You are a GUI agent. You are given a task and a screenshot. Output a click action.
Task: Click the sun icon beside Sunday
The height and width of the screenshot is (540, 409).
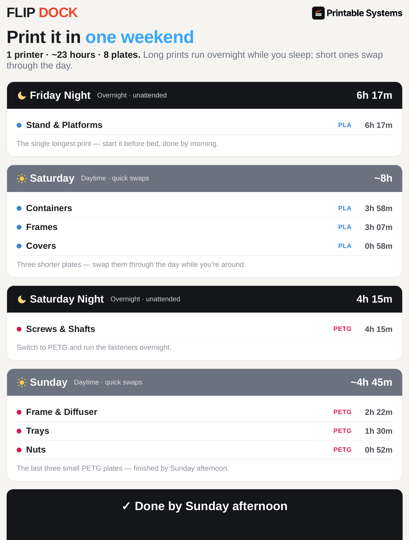click(x=22, y=382)
